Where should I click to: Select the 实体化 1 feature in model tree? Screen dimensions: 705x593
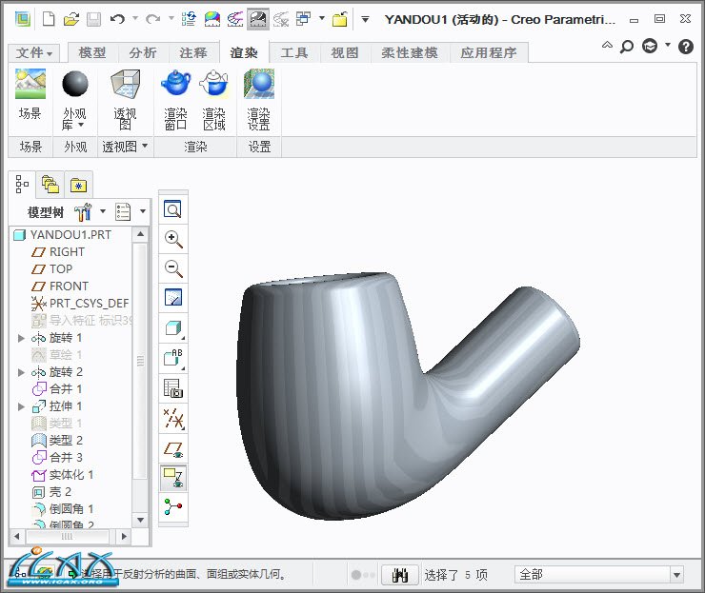pyautogui.click(x=70, y=475)
